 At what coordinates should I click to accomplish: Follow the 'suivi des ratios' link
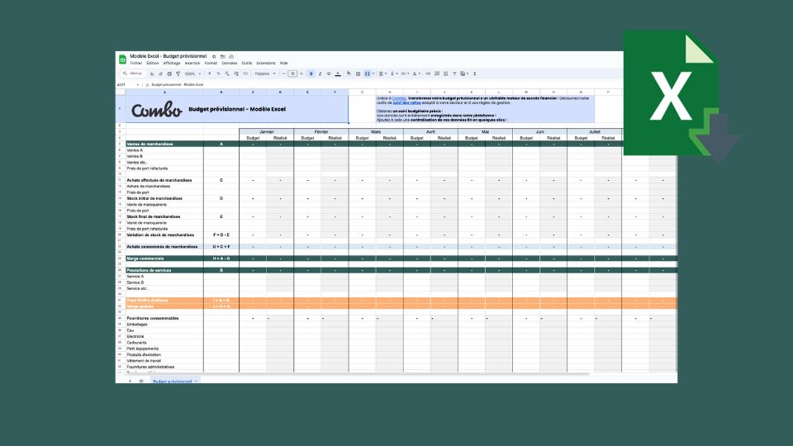[406, 102]
